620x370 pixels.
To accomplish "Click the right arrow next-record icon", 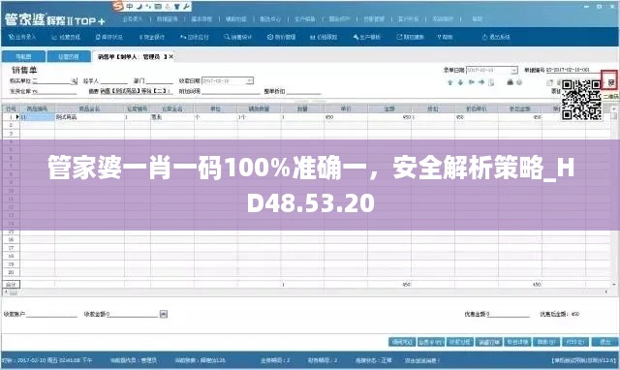I will (x=481, y=82).
